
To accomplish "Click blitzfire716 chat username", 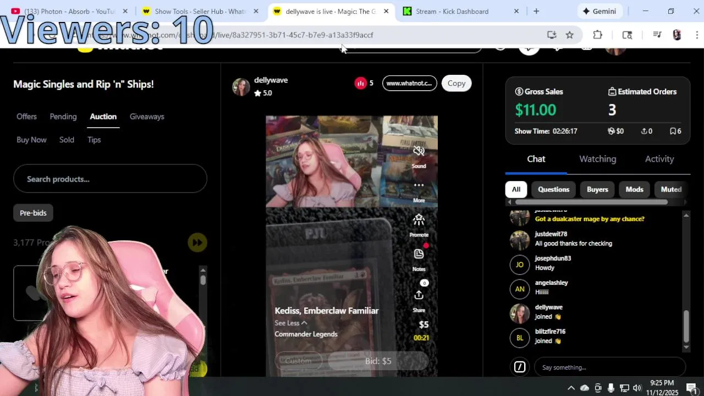I will (x=550, y=332).
